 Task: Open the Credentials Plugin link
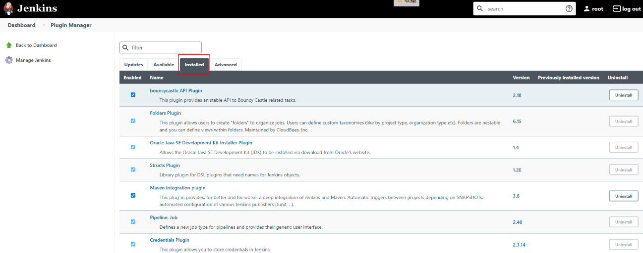170,240
